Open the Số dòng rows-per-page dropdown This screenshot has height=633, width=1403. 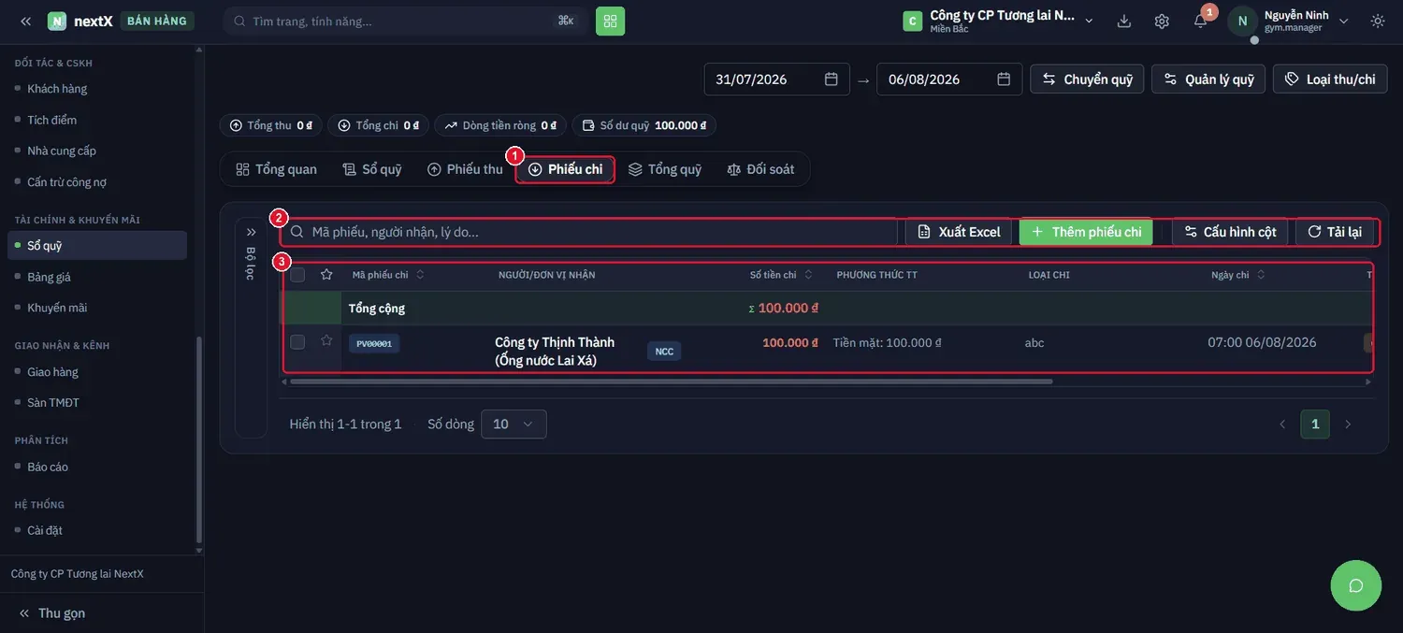pos(513,424)
